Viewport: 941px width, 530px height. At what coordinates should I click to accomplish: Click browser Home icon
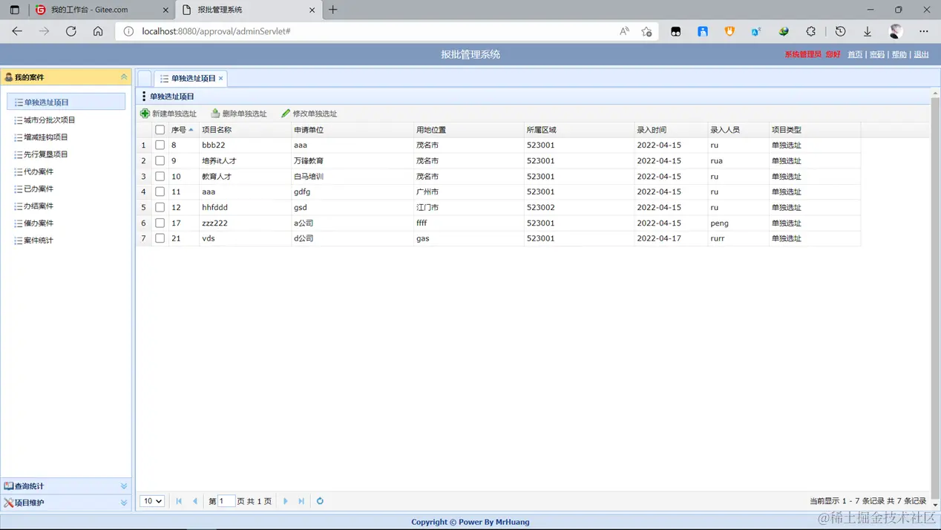98,31
